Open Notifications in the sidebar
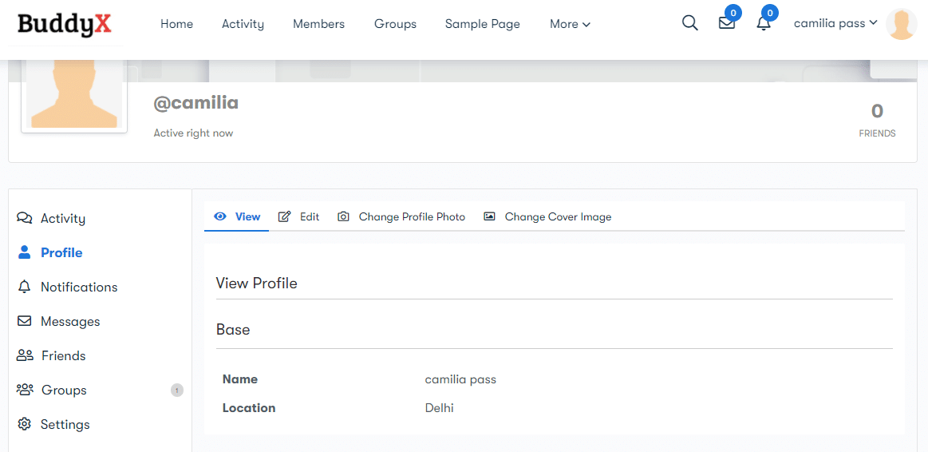The image size is (928, 452). click(79, 287)
